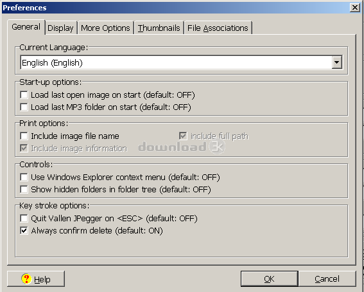The height and width of the screenshot is (292, 364).
Task: Enable Quit Vallen JPegger on ESC
Action: (24, 218)
